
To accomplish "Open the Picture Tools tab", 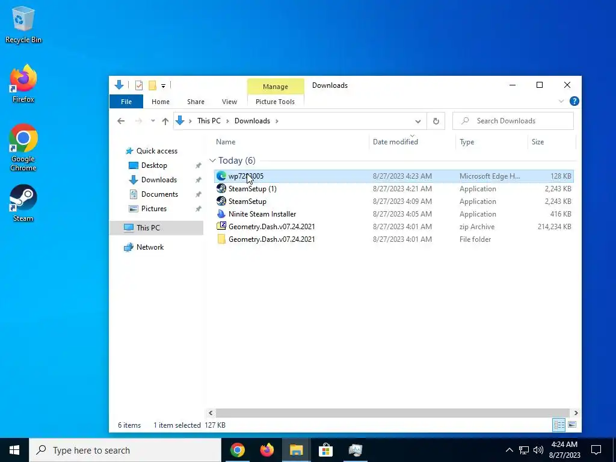I will point(275,102).
